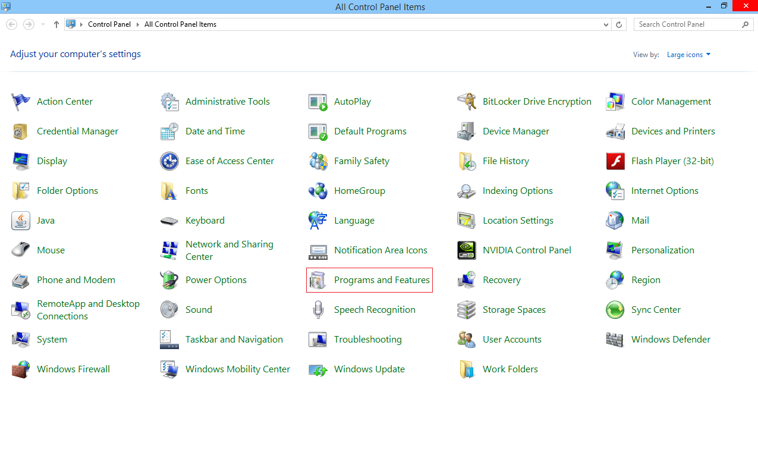
Task: Open the Device Manager link
Action: (x=515, y=131)
